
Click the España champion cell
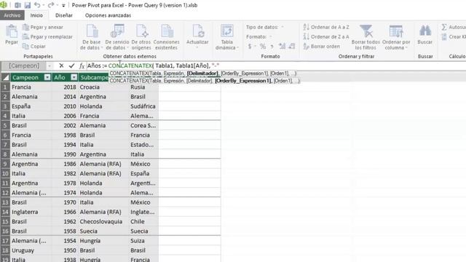[x=31, y=106]
